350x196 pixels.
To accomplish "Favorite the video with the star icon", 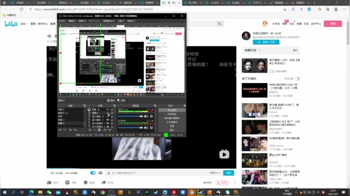I will coord(86,182).
